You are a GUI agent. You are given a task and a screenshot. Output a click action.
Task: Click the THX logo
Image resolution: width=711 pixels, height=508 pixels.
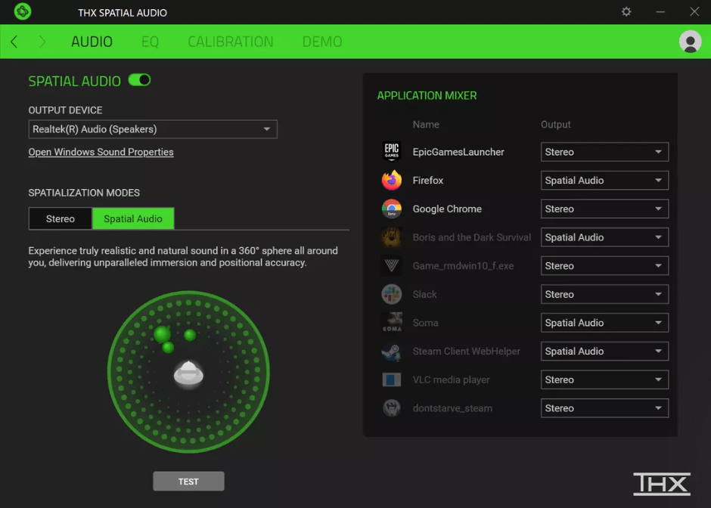(x=662, y=484)
